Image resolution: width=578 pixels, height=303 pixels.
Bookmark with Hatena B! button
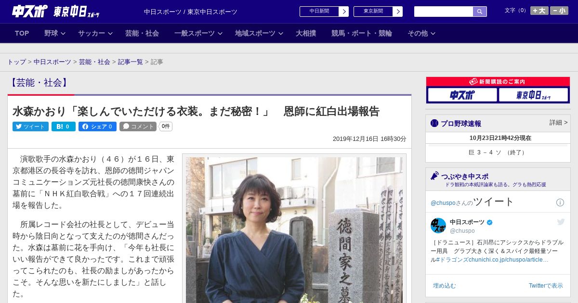[63, 126]
